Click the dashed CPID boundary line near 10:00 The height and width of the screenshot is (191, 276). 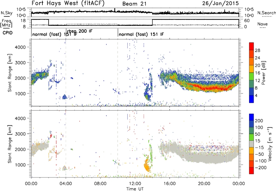click(x=118, y=72)
